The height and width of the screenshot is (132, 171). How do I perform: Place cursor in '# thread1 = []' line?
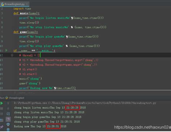coord(30,55)
